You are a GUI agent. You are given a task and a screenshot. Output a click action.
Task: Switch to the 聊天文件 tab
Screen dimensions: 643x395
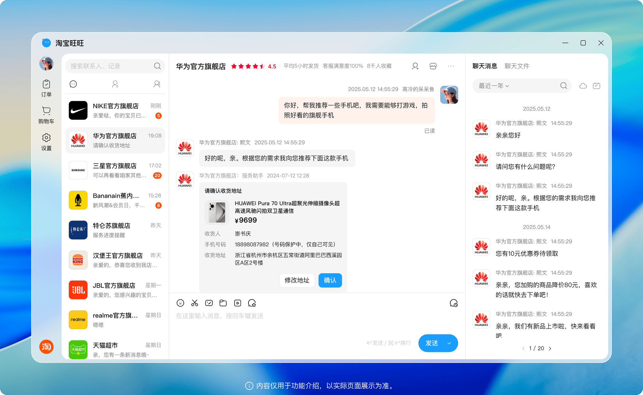point(517,66)
